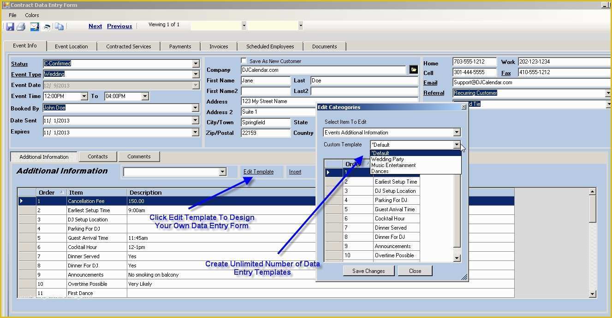
Task: Switch to the Payments tab
Action: [180, 46]
